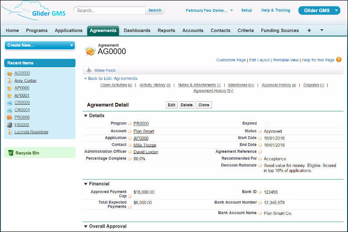The width and height of the screenshot is (348, 232).
Task: Add a tab with the plus icon
Action: pyautogui.click(x=309, y=31)
